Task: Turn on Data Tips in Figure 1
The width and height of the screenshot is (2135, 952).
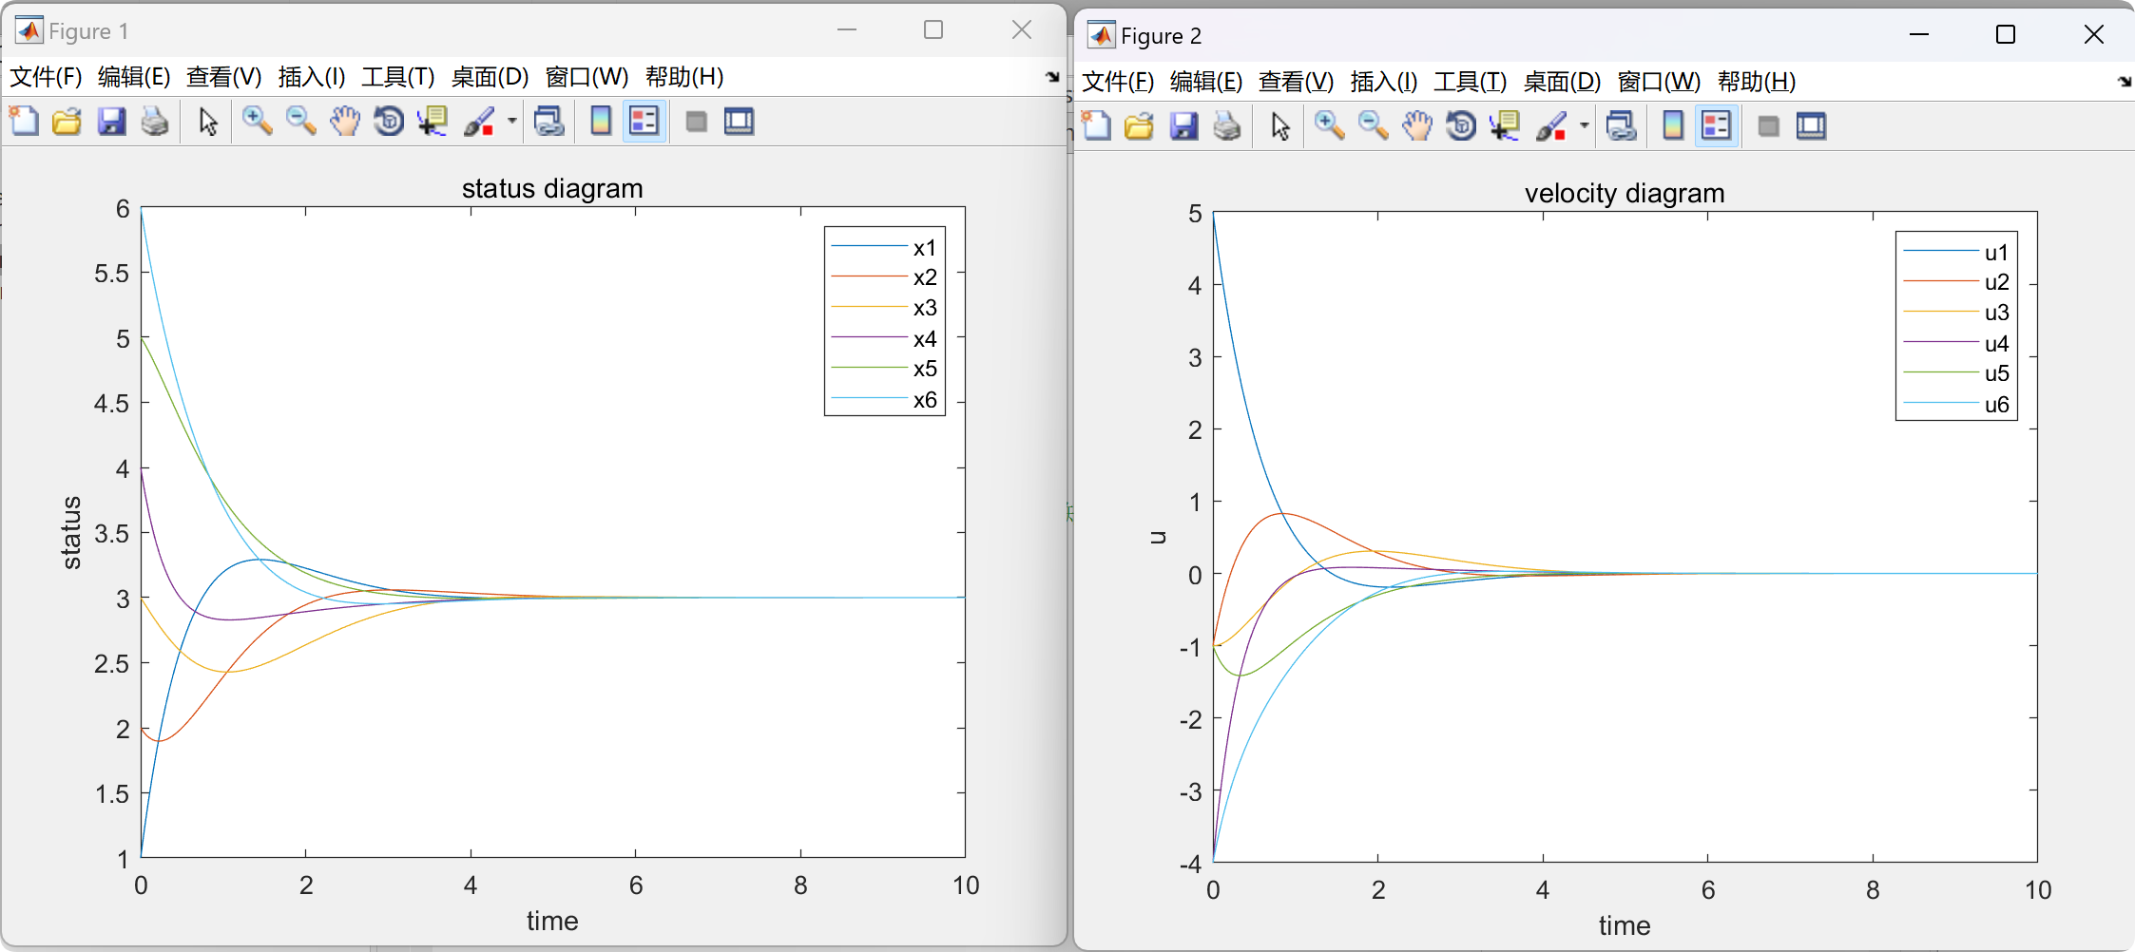Action: [x=433, y=122]
